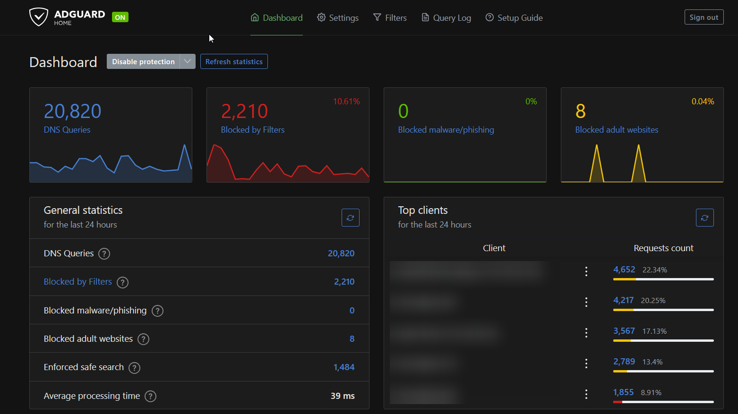This screenshot has height=414, width=738.
Task: Show help for Average processing time
Action: (150, 396)
